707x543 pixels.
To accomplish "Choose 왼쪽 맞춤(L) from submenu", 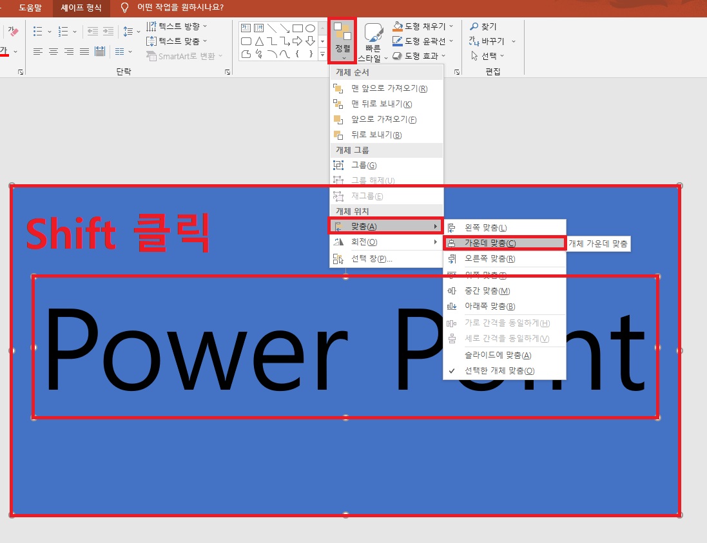I will pyautogui.click(x=505, y=227).
